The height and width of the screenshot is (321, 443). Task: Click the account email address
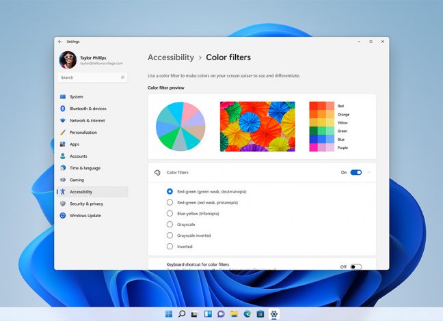(x=101, y=64)
